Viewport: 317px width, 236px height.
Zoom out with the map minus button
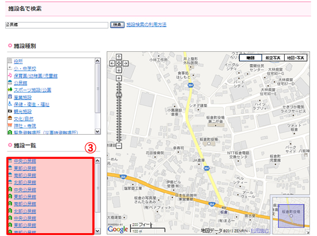[119, 146]
